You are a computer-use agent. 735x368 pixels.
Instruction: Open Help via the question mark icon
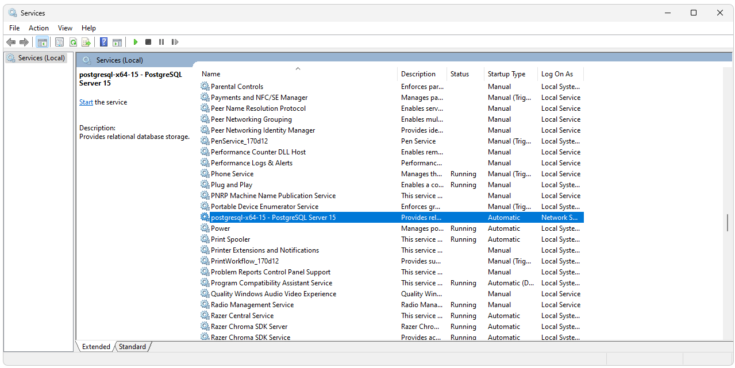pyautogui.click(x=104, y=42)
